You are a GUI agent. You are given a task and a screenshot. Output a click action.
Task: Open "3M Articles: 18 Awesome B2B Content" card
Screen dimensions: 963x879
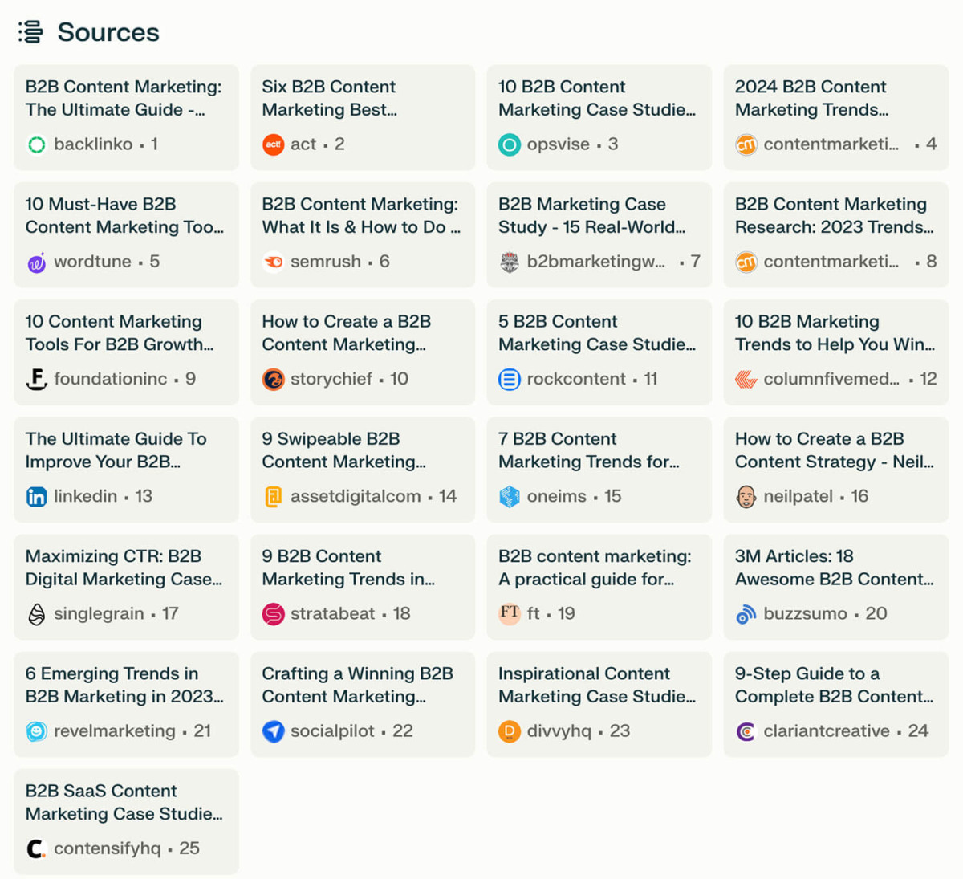coord(835,586)
